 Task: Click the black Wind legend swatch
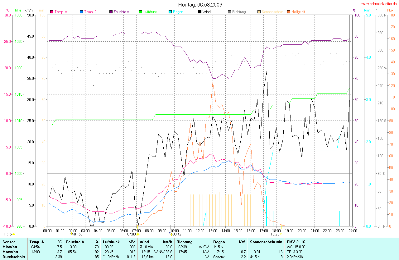pos(200,12)
